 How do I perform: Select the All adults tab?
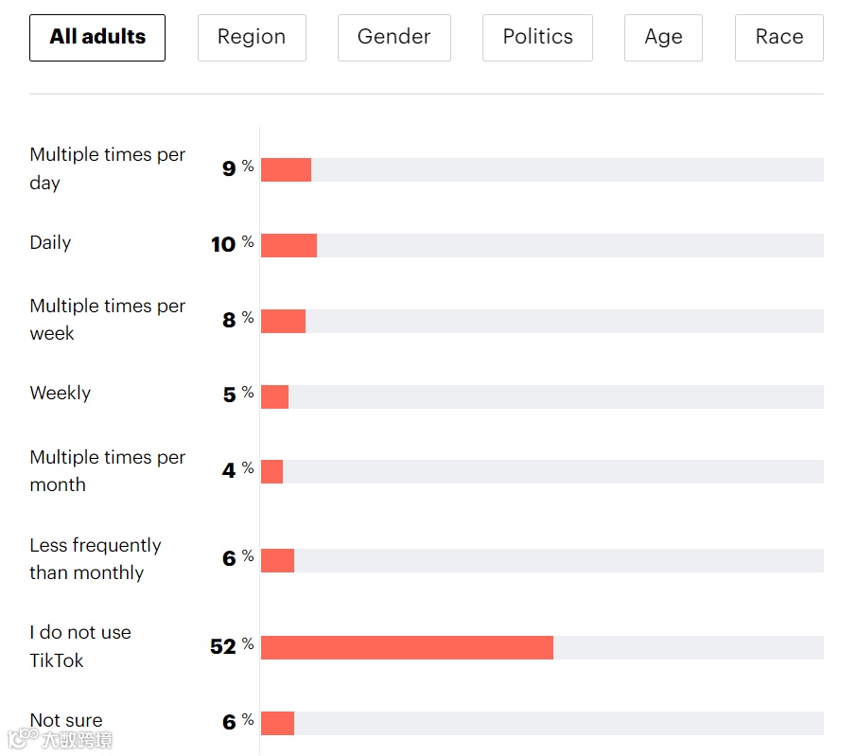click(x=97, y=38)
